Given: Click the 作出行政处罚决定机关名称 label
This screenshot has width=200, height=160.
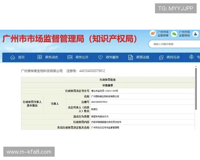Looking at the screenshot, I should pos(73,128).
